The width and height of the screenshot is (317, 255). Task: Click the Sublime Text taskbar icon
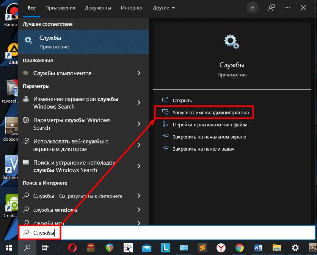point(202,248)
